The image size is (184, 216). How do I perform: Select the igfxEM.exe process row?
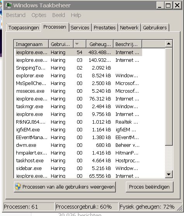[x=79, y=129]
